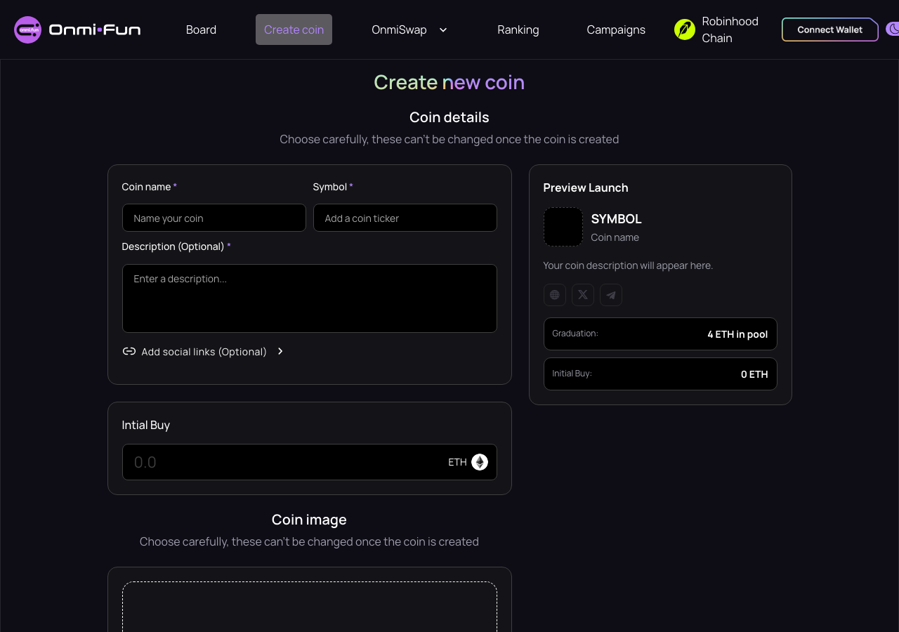Toggle the dark mode moon icon

893,29
